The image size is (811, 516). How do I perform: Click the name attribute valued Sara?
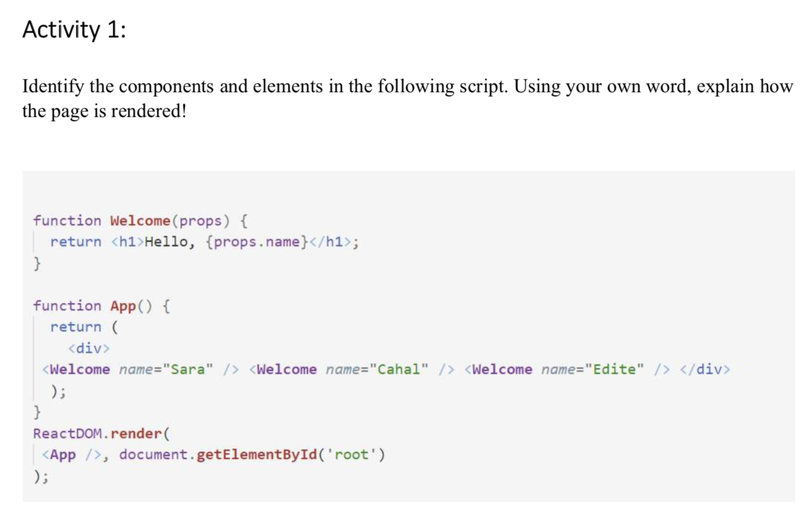pyautogui.click(x=168, y=370)
